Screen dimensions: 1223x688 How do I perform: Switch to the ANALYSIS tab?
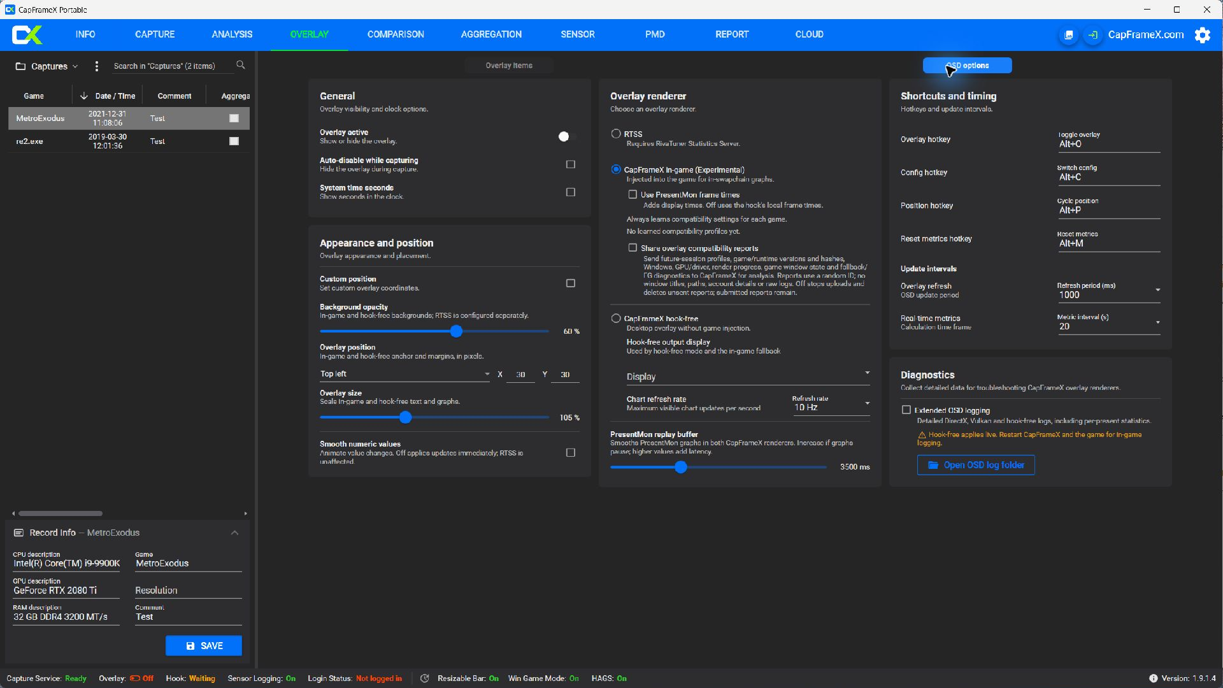pyautogui.click(x=232, y=34)
